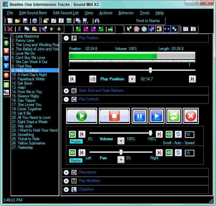Click the green fade play triangle icon
Screen dimensions: 216x206
coord(78,29)
